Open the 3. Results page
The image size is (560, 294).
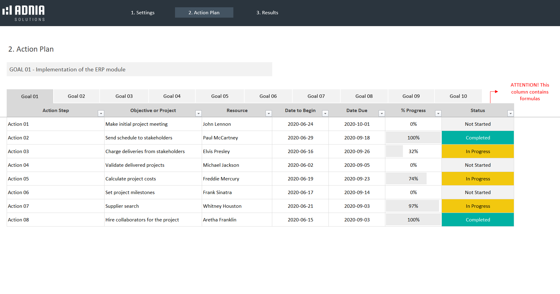tap(267, 13)
